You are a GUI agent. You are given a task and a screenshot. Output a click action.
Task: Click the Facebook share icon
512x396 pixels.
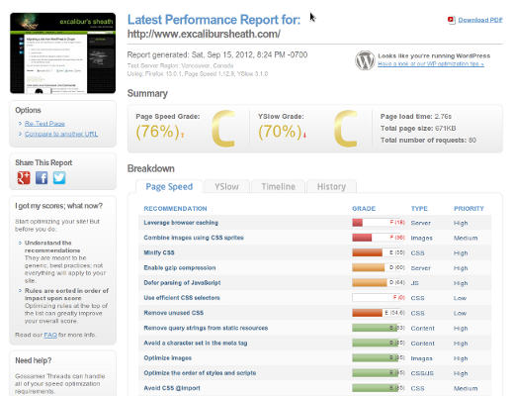pyautogui.click(x=42, y=178)
